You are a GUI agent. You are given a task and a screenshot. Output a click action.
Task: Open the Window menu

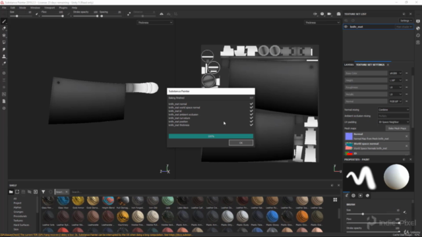(35, 8)
